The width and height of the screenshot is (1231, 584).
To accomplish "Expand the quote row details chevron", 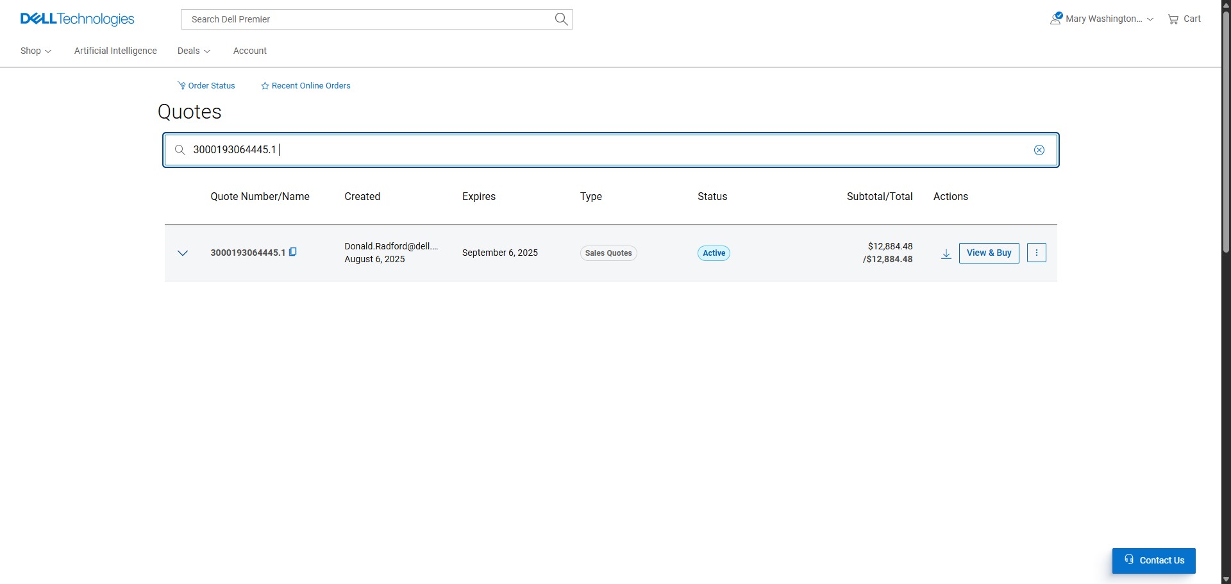I will click(183, 253).
